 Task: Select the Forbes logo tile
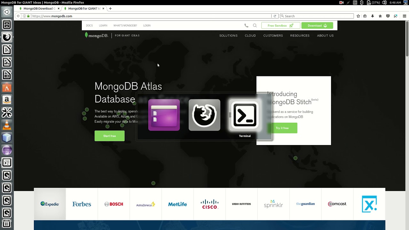[x=82, y=204]
